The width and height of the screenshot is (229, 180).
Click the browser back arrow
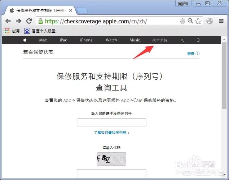click(x=8, y=21)
